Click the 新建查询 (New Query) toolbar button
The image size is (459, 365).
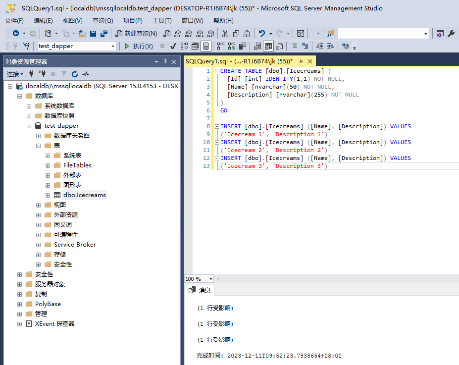[136, 34]
